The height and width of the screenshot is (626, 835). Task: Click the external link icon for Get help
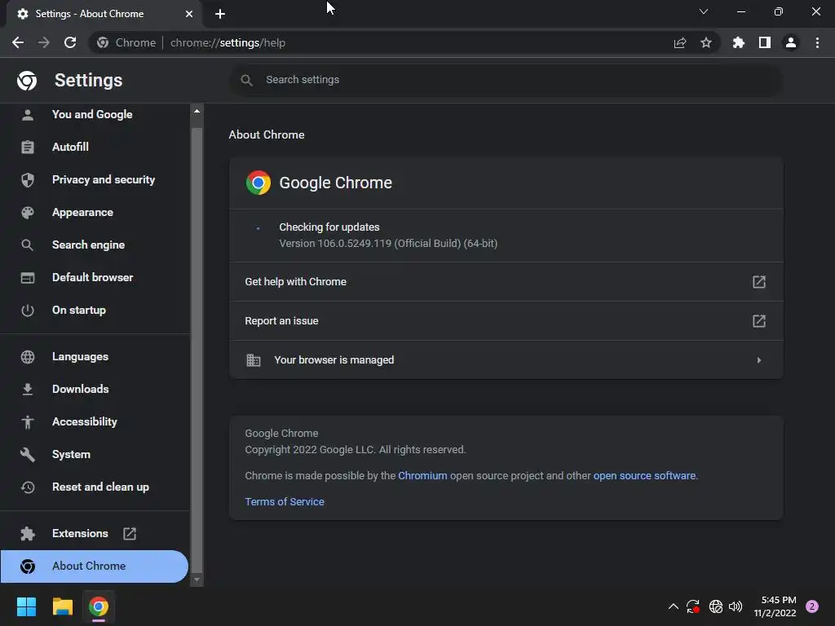click(759, 281)
